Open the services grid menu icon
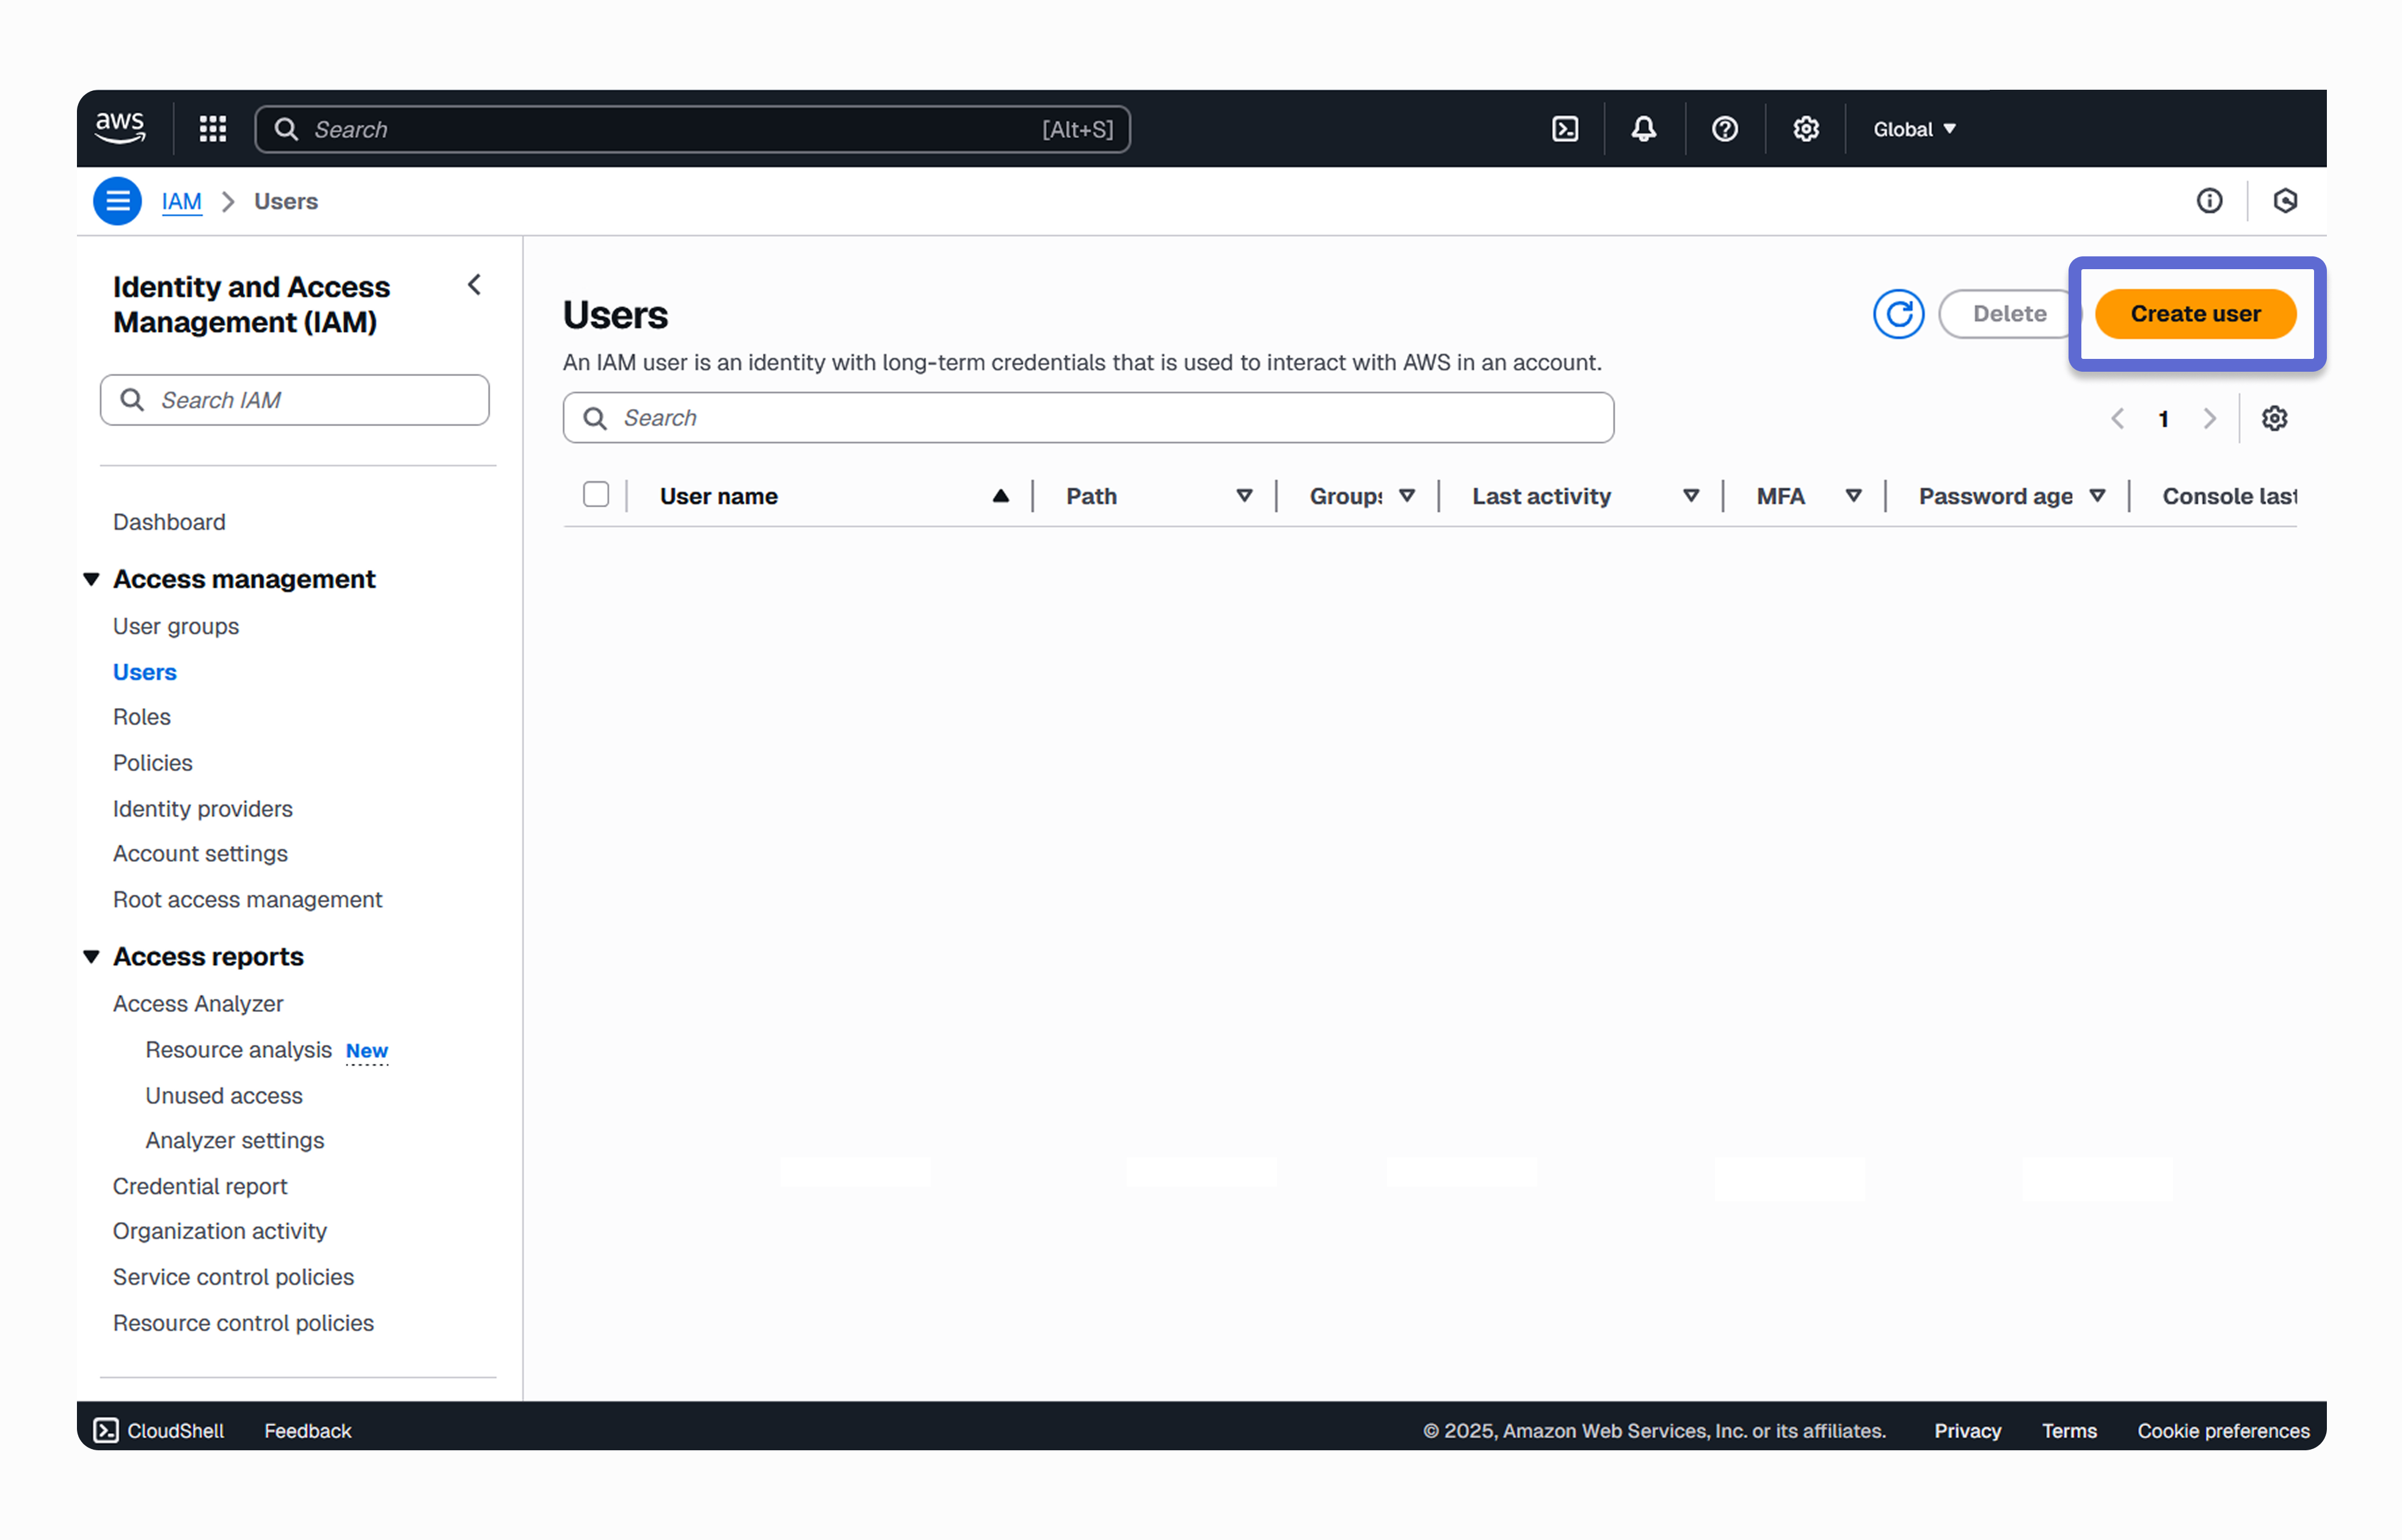Viewport: 2402px width, 1540px height. pyautogui.click(x=213, y=129)
